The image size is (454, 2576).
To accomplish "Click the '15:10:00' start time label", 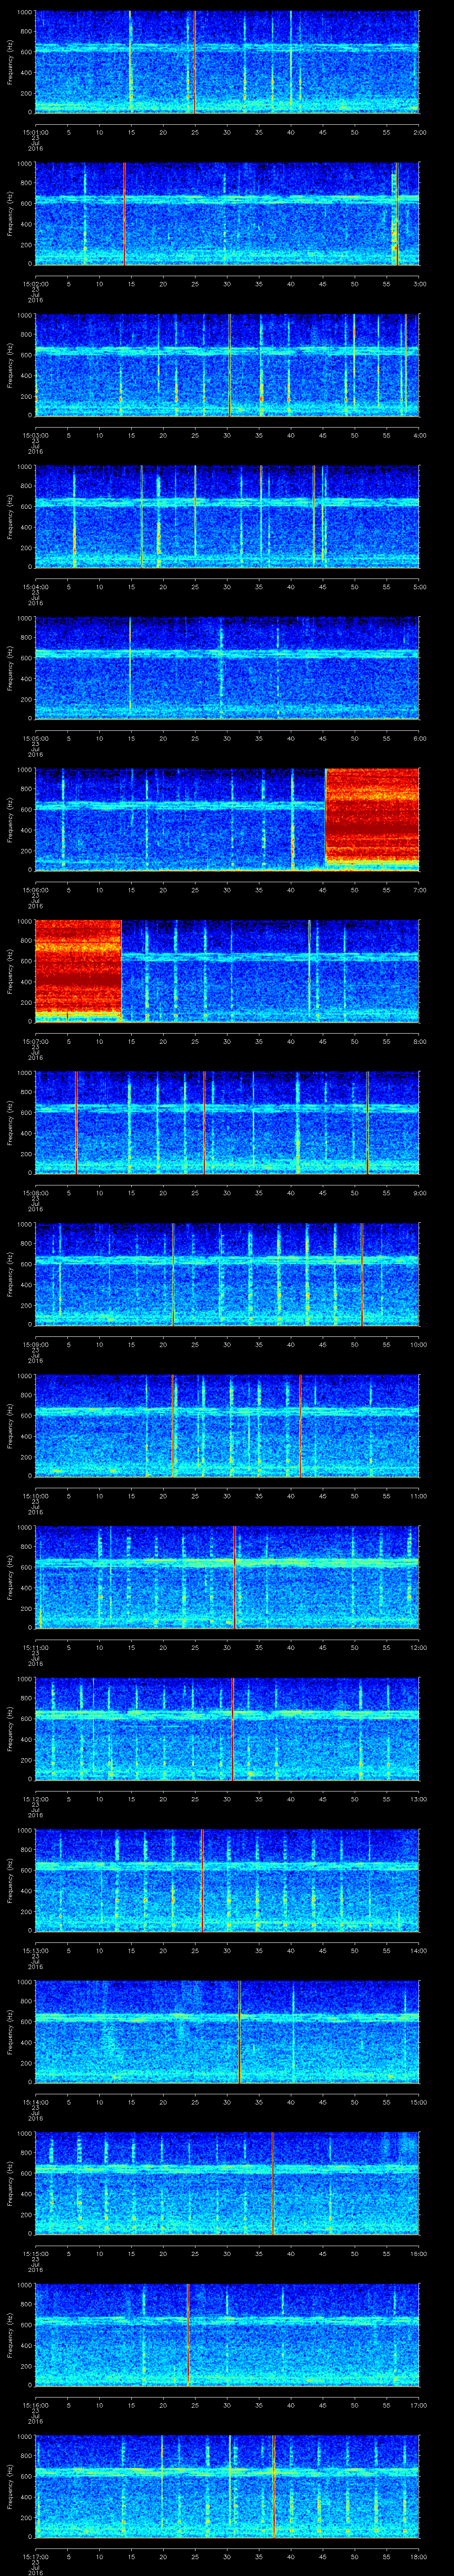I will tap(35, 1496).
